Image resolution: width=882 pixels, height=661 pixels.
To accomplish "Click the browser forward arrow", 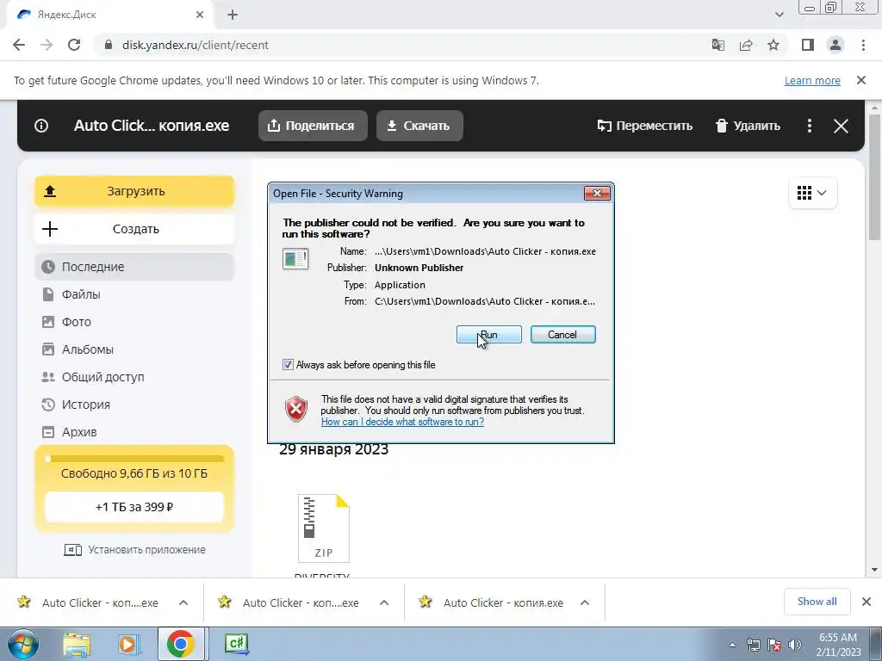I will point(47,45).
